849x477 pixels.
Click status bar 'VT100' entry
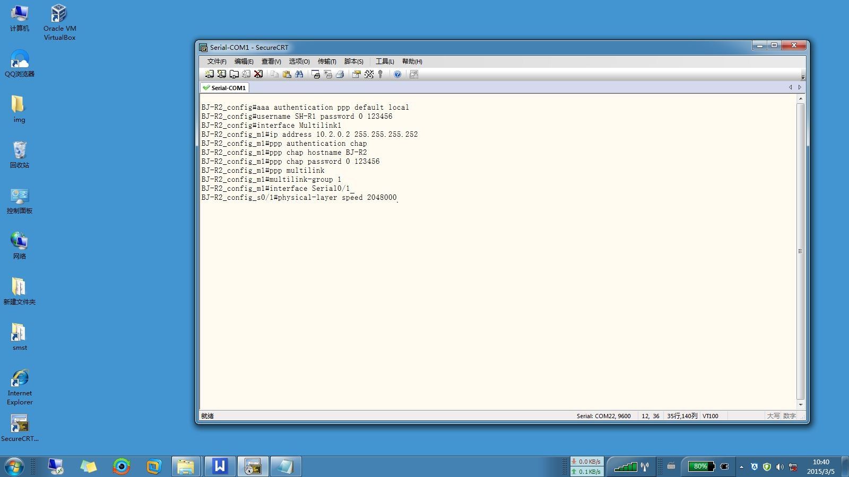click(711, 416)
